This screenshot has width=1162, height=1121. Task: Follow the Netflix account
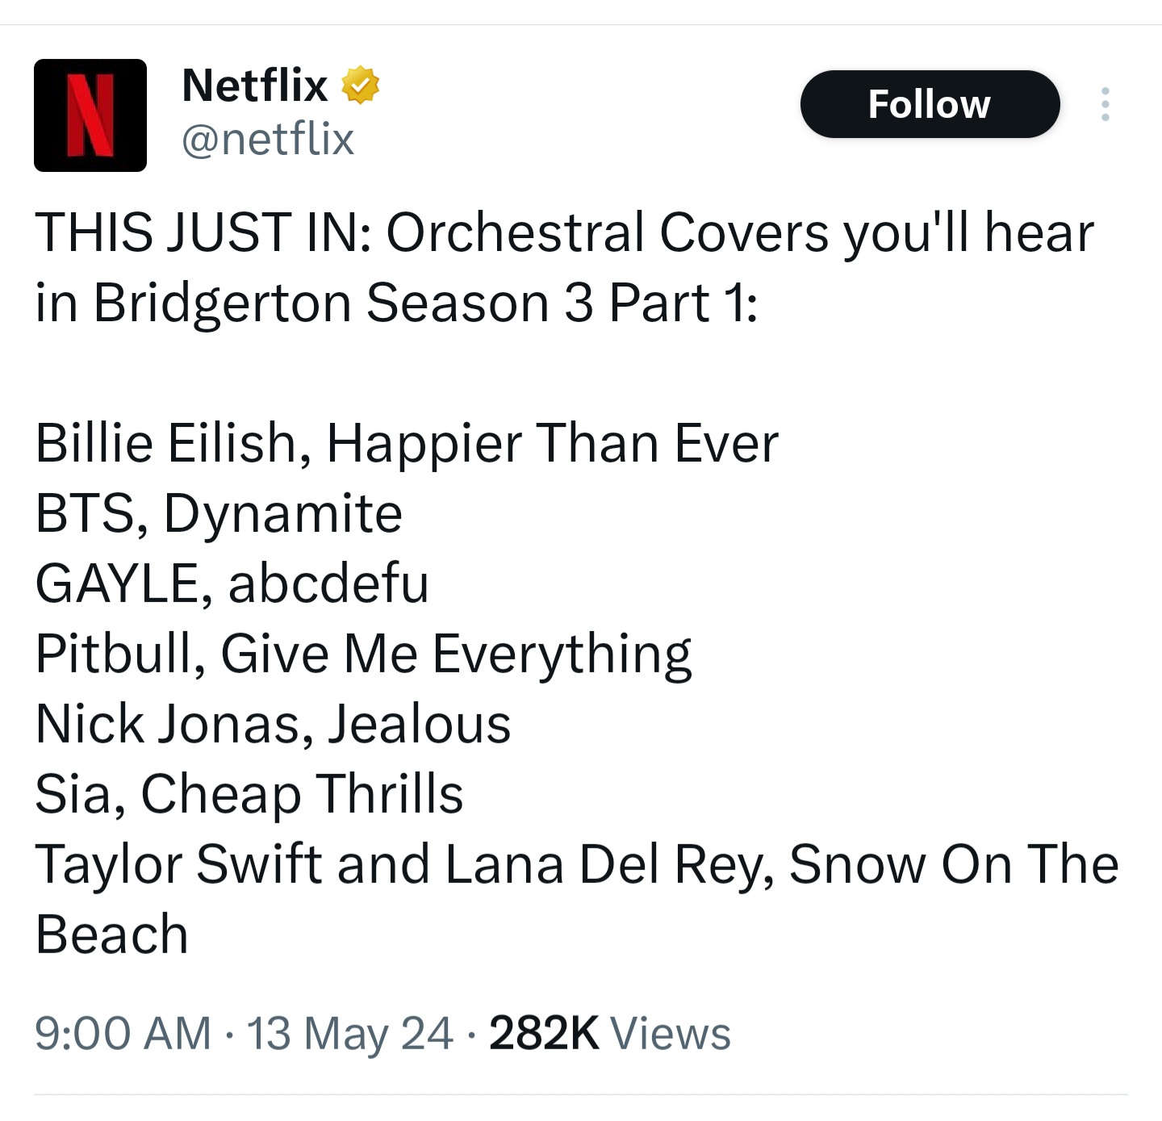930,104
